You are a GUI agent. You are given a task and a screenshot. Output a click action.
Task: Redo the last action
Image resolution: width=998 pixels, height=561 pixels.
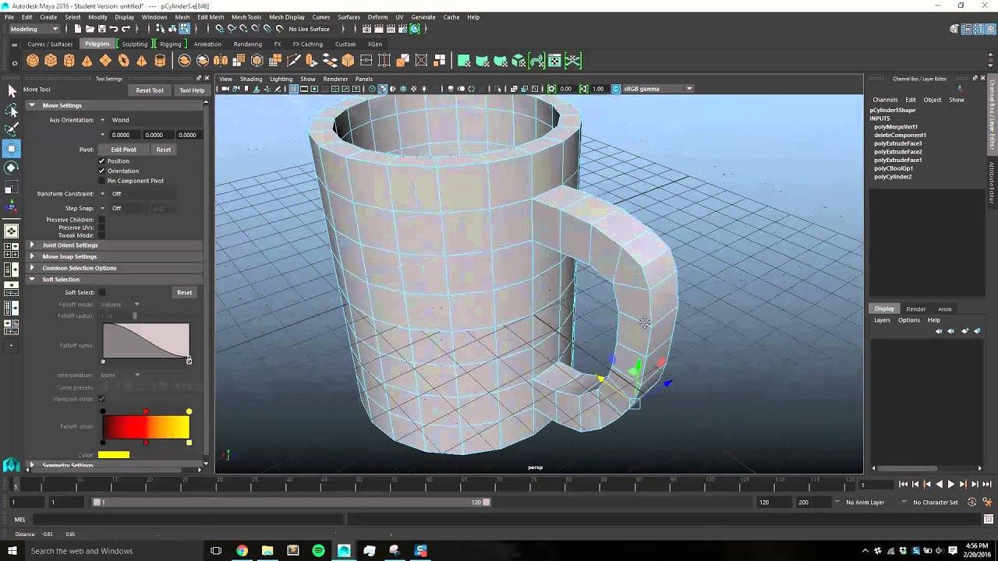126,29
